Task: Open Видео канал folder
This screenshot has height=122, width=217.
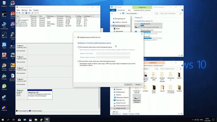Action: click(x=154, y=89)
